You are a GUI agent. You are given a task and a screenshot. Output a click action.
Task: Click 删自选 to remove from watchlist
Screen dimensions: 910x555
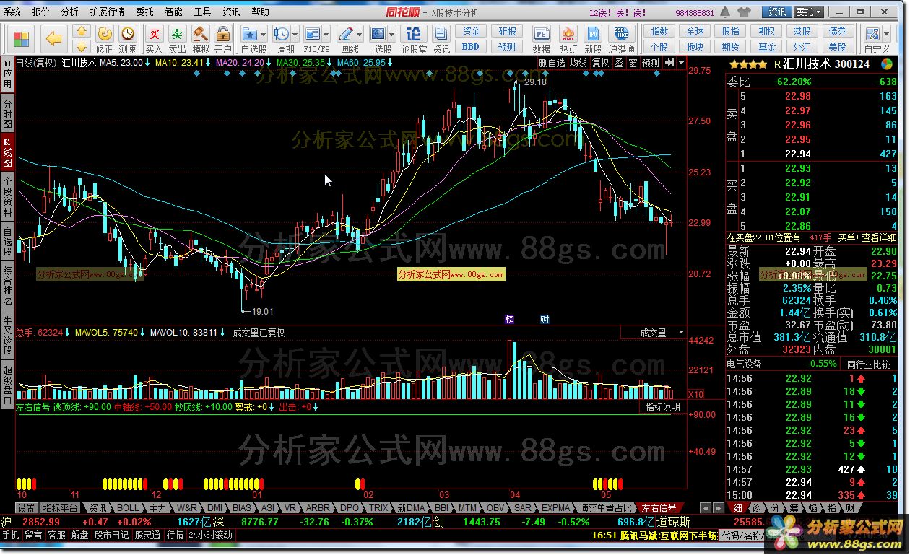coord(552,63)
